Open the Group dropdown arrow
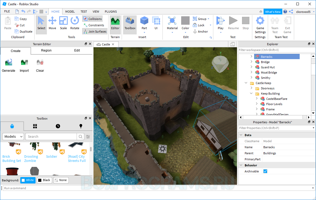This screenshot has height=200, width=316. click(208, 19)
